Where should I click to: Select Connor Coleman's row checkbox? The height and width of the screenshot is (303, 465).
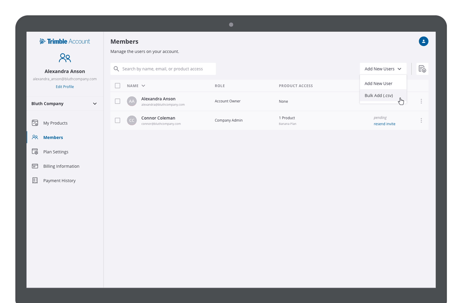118,120
